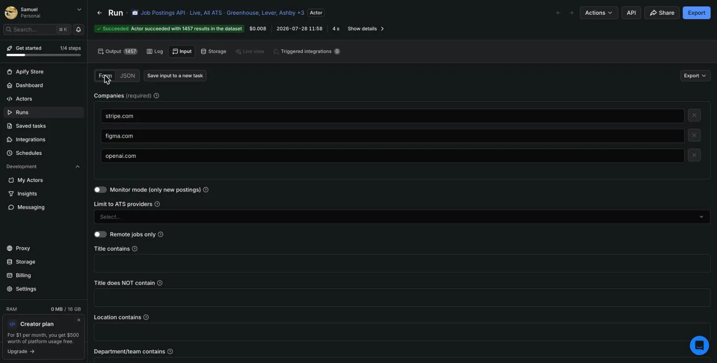Switch to Log tab
Viewport: 717px width, 363px height.
tap(155, 52)
